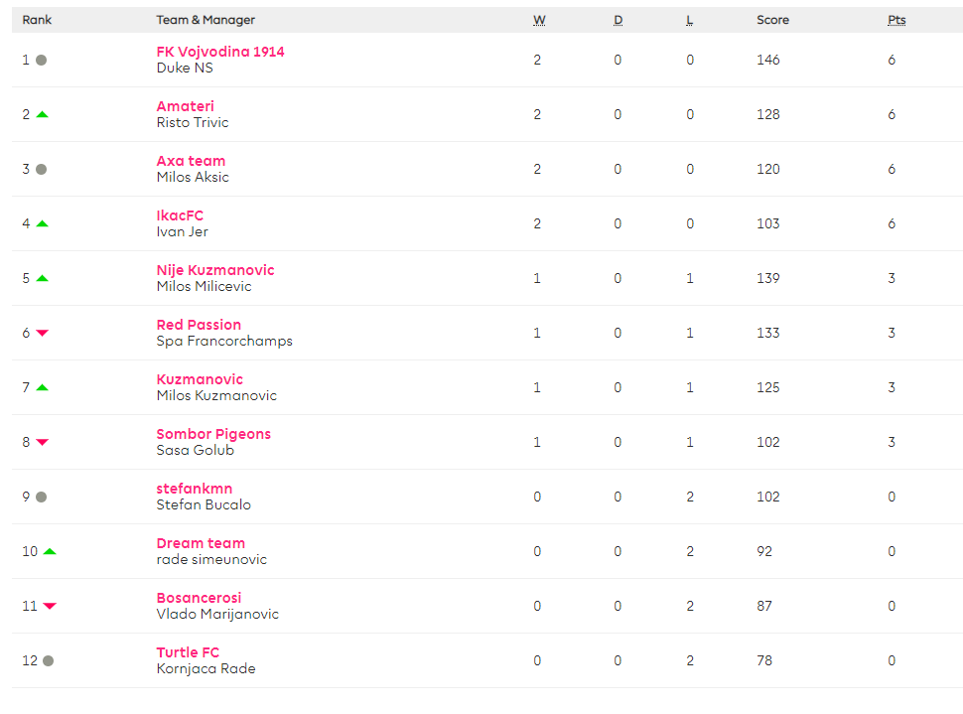The height and width of the screenshot is (714, 963).
Task: Click the Pts column header
Action: click(896, 20)
